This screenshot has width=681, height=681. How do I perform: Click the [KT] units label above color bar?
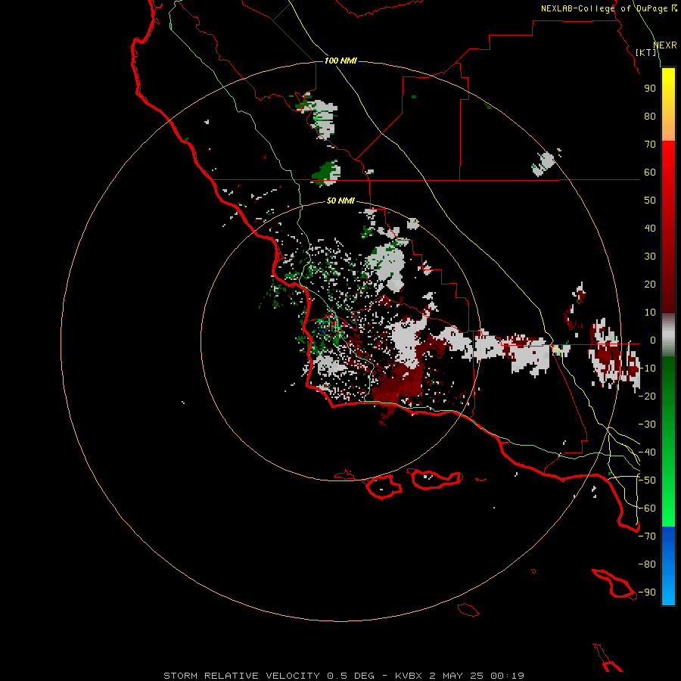pos(646,52)
